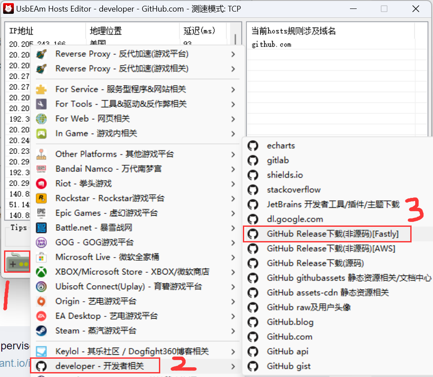Expand the Epic Games submenu arrow
The width and height of the screenshot is (433, 377).
[x=233, y=213]
